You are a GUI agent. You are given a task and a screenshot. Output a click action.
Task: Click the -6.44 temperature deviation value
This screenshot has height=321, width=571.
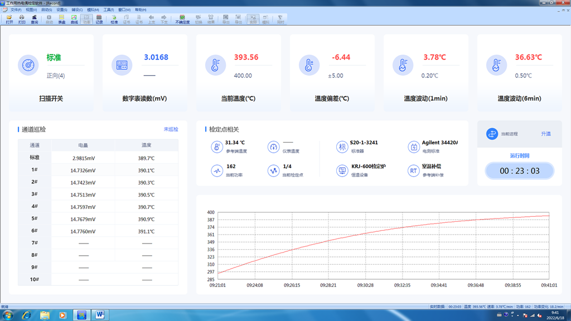tap(341, 57)
